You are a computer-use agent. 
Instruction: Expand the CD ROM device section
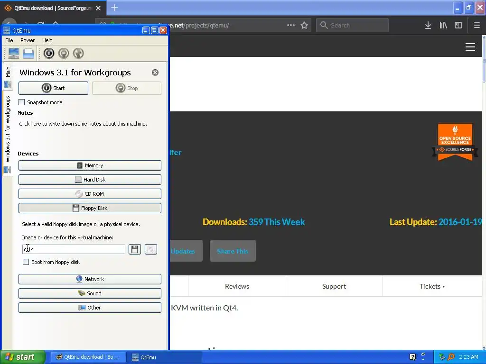tap(90, 194)
